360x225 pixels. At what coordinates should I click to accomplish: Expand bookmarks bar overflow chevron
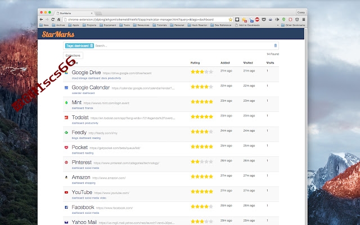278,25
